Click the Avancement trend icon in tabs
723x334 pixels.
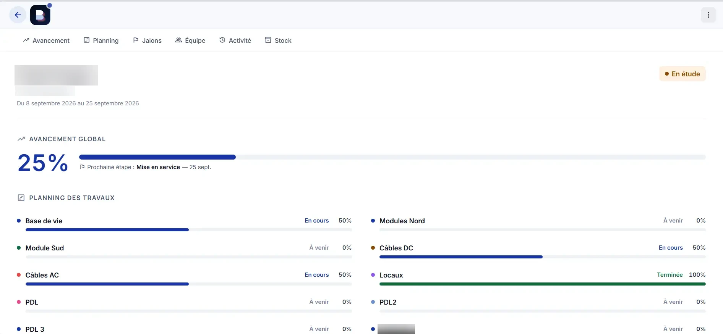26,40
